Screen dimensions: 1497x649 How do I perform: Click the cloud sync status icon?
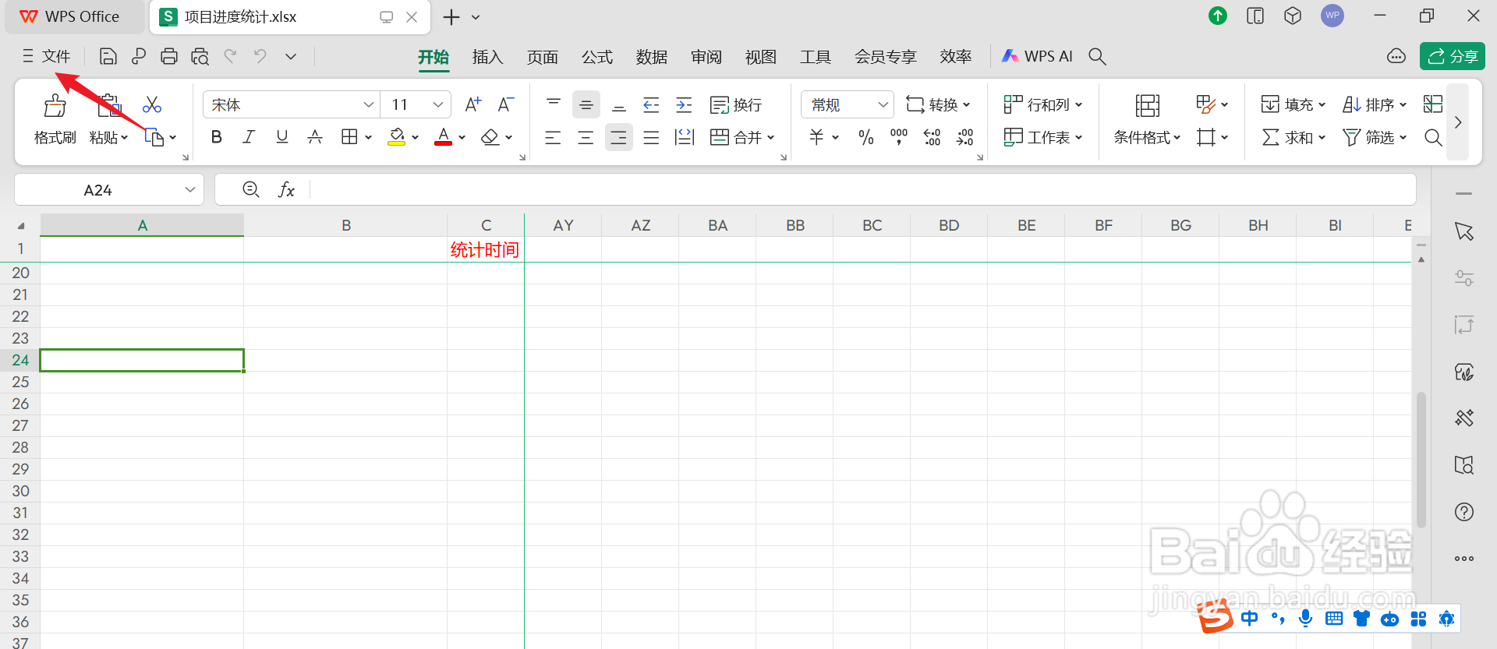tap(1396, 56)
